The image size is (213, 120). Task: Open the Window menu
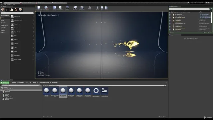[9, 5]
